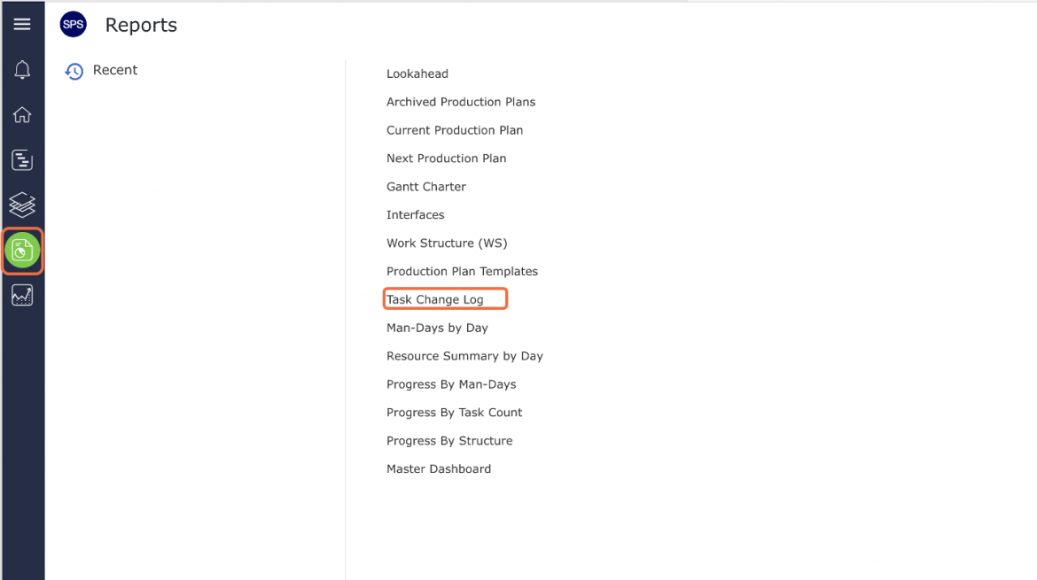The height and width of the screenshot is (580, 1037).
Task: Click the Recent history clock icon
Action: (74, 71)
